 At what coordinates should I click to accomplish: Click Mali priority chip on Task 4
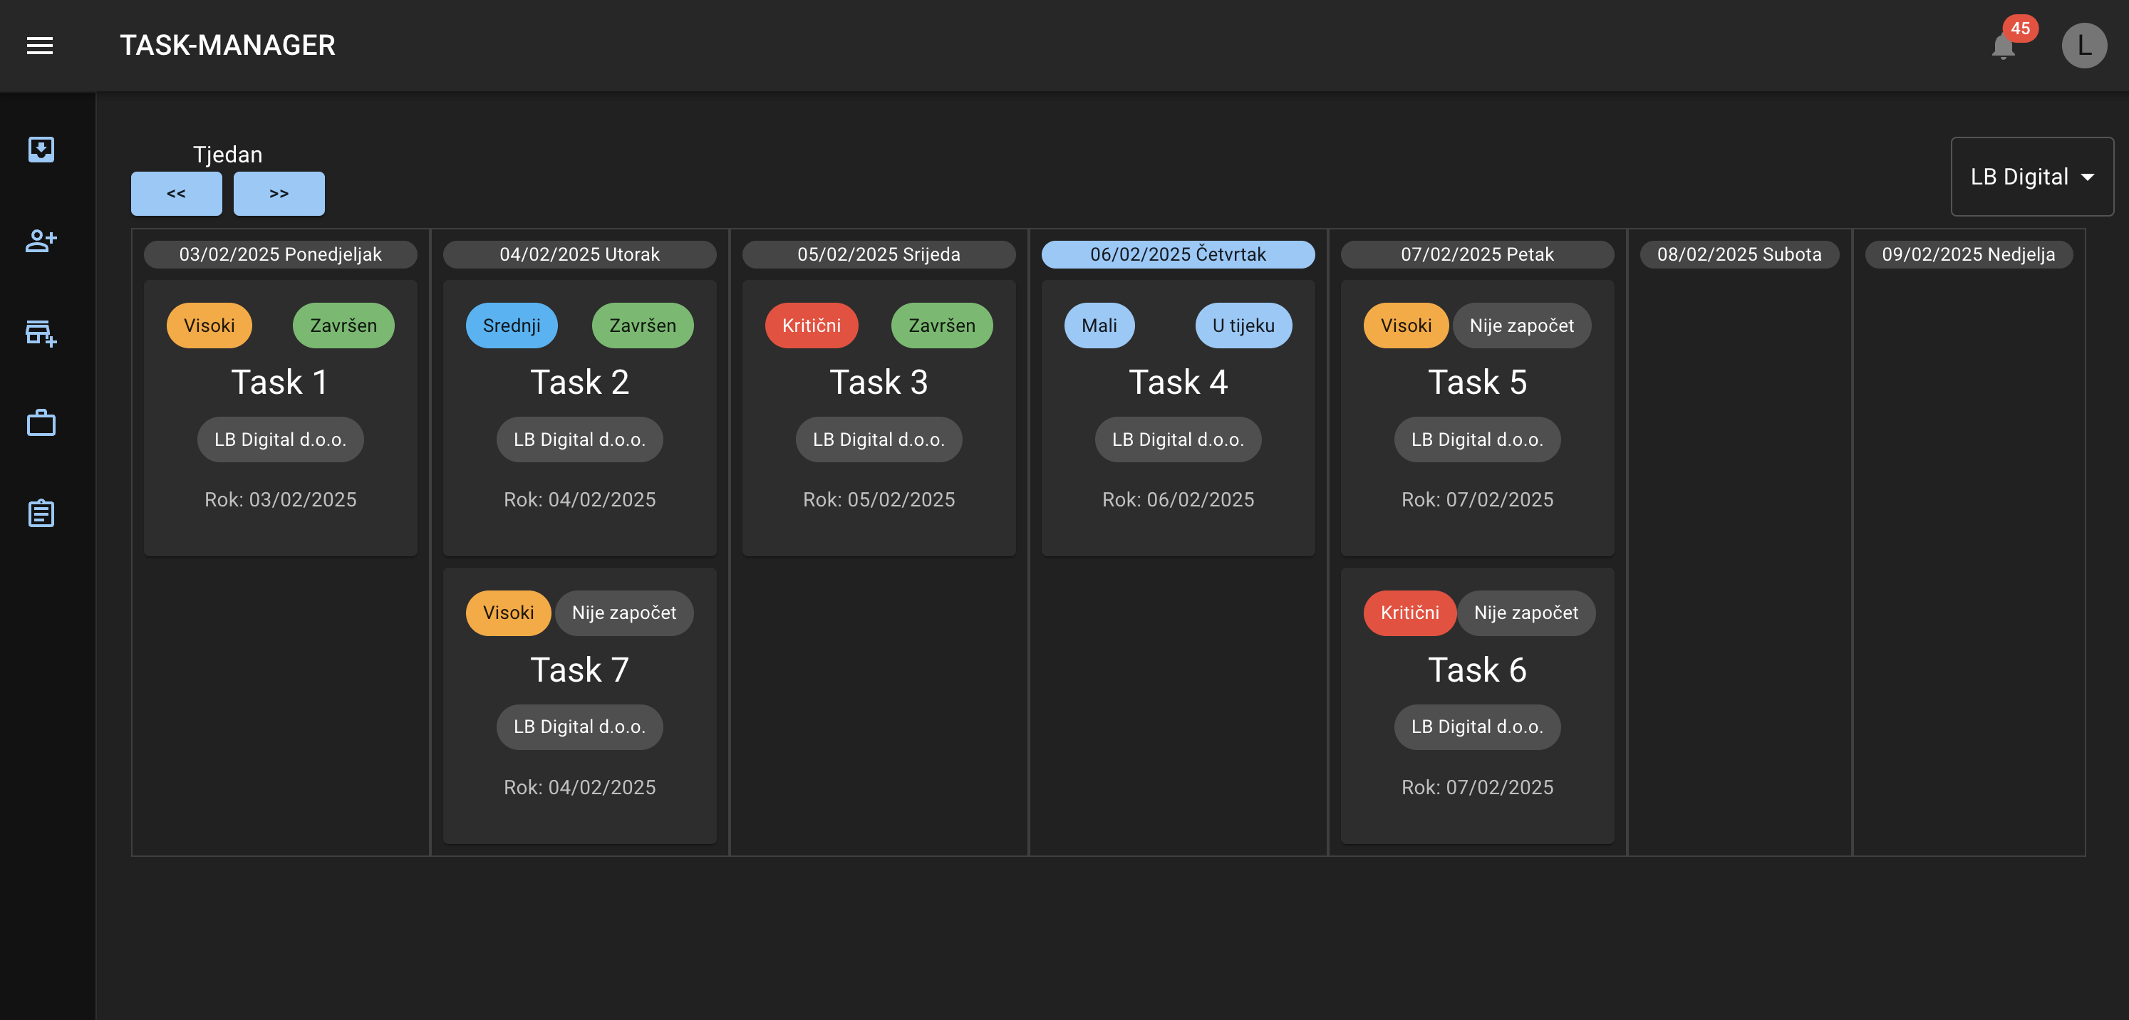pyautogui.click(x=1099, y=326)
